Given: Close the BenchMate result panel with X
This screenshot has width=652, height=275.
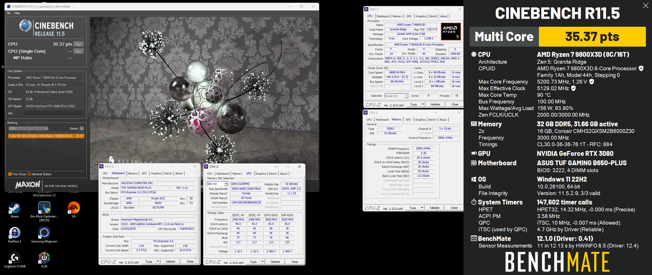Looking at the screenshot, I should [x=646, y=6].
